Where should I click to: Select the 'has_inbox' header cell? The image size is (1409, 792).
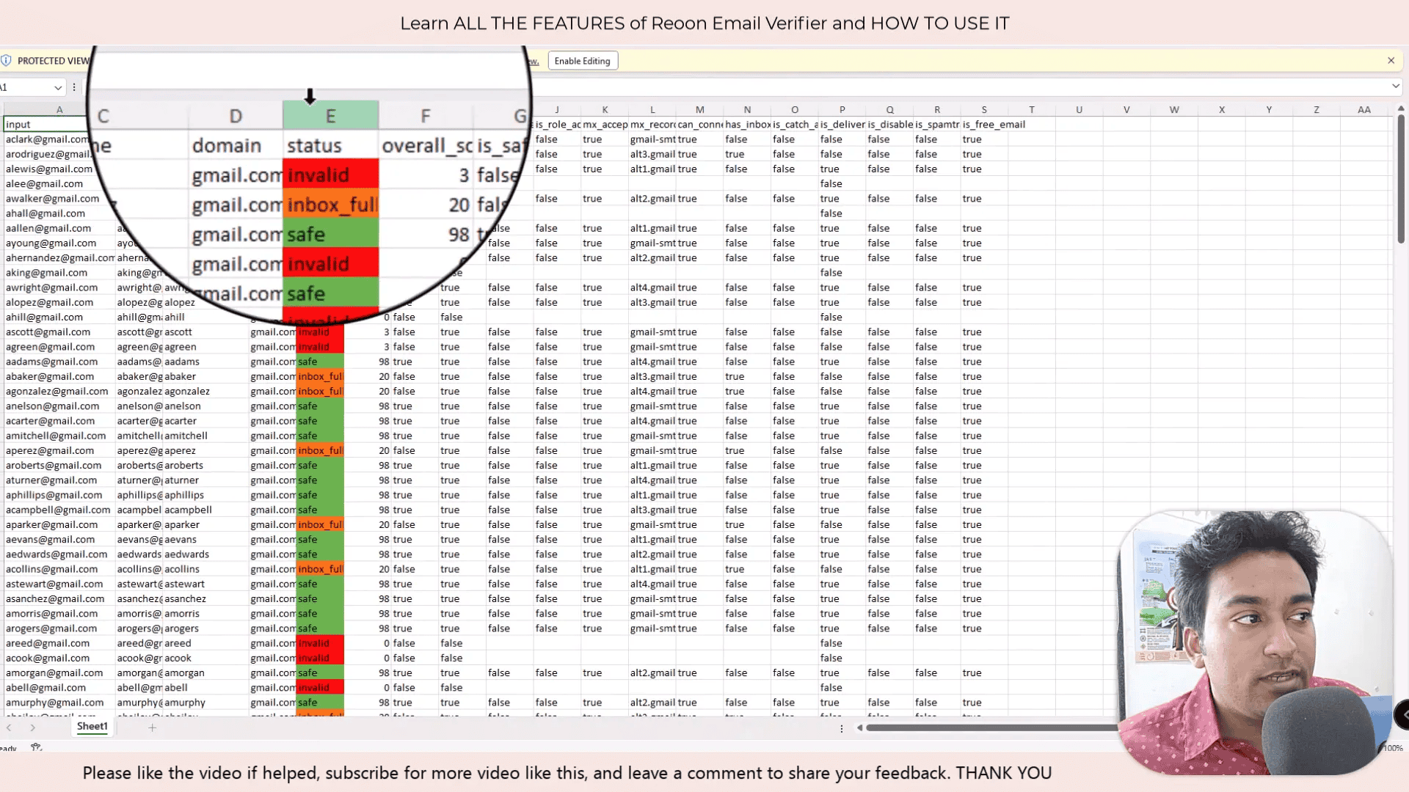click(747, 125)
